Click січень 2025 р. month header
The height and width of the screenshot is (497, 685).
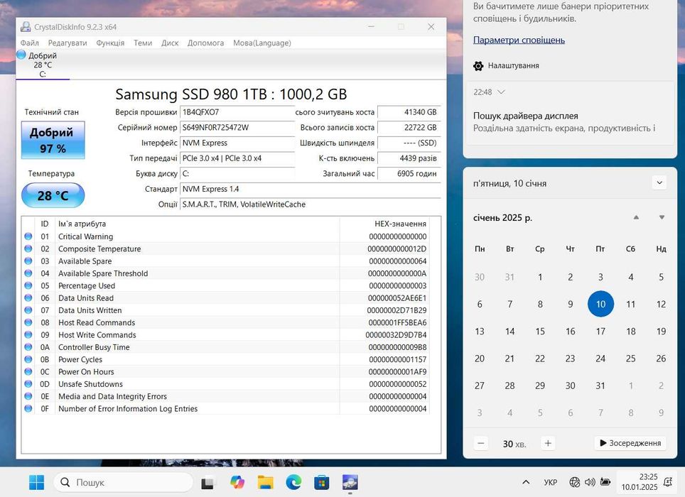(502, 218)
